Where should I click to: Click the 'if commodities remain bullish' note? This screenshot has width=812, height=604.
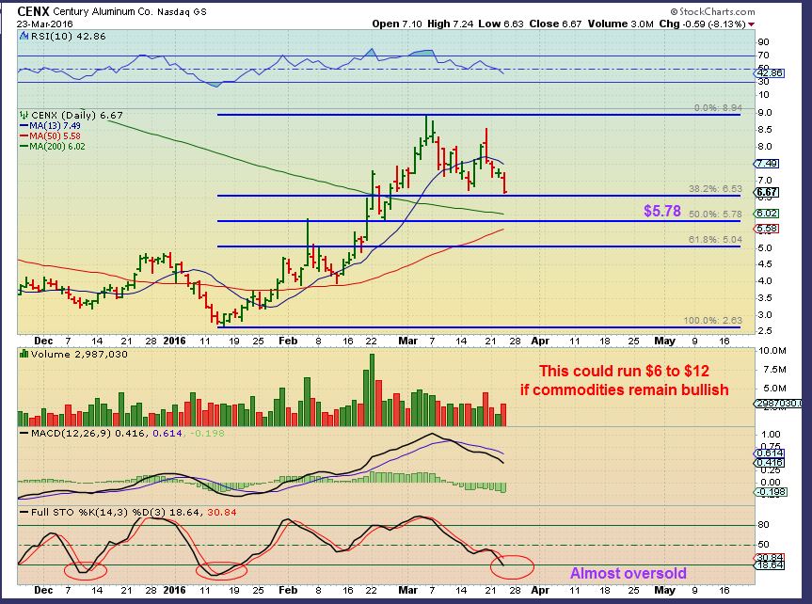tap(624, 389)
